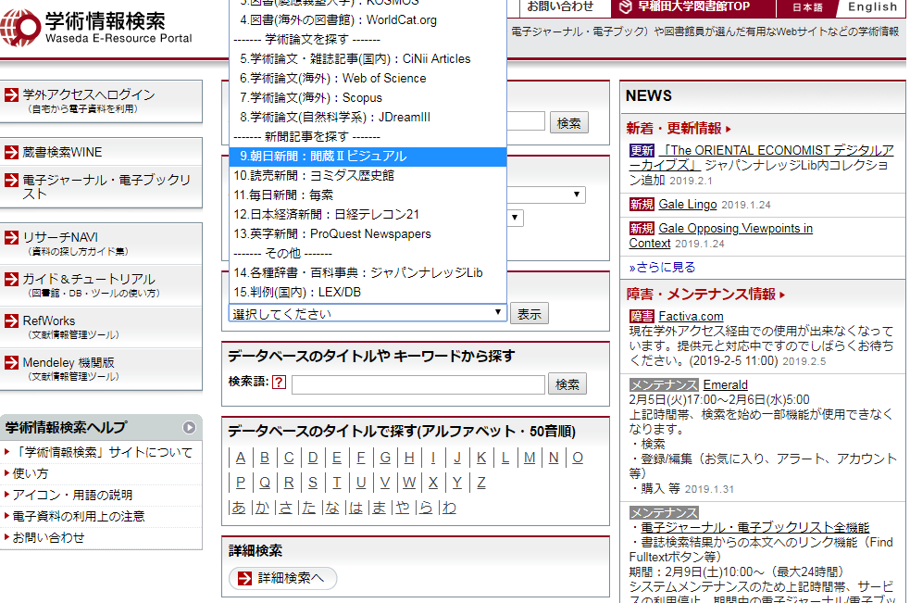Screen dimensions: 910x603
Task: Click あ in the 50音 index
Action: (239, 508)
